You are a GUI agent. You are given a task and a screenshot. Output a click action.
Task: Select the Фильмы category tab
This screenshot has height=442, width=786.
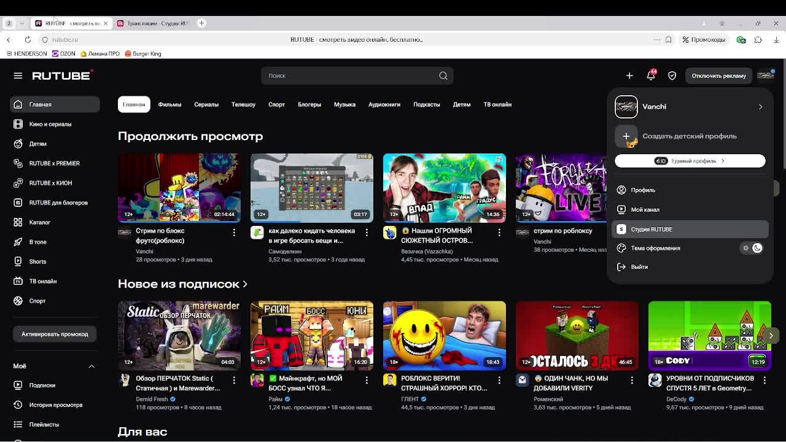click(169, 104)
